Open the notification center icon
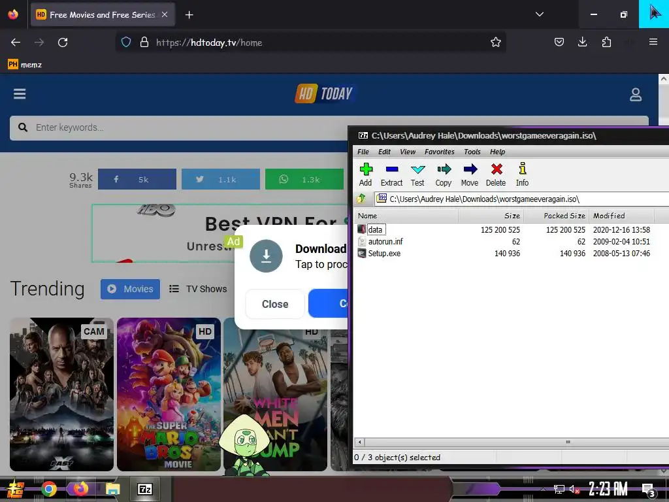The image size is (669, 502). click(x=648, y=490)
